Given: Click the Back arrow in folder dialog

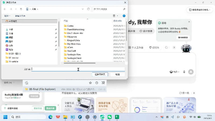Looking at the screenshot, I should (x=5, y=9).
